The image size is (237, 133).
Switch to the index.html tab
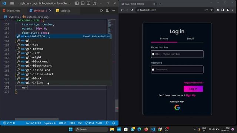pyautogui.click(x=11, y=11)
